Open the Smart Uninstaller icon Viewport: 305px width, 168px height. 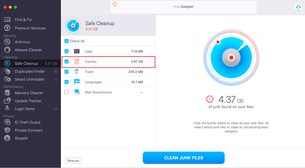pyautogui.click(x=7, y=79)
